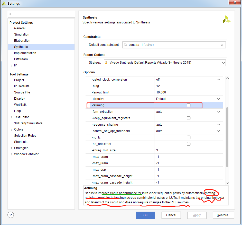Open the -control_set_opt_threshold dropdown

219,131
